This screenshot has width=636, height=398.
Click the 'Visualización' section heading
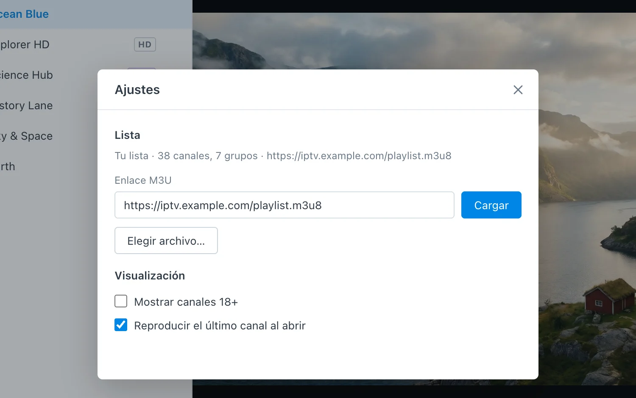click(x=150, y=276)
